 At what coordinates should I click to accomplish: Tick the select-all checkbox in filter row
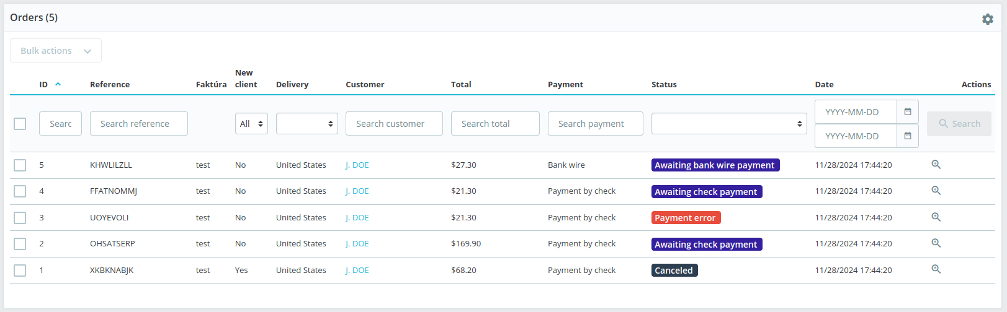(x=20, y=124)
